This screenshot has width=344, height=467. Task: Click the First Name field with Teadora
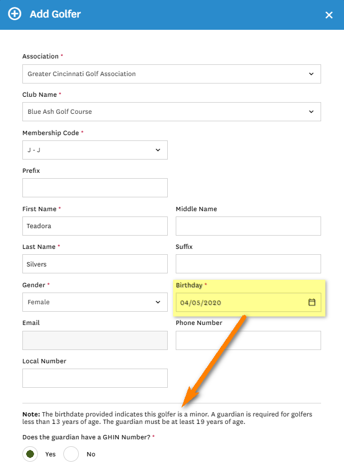[x=95, y=226]
